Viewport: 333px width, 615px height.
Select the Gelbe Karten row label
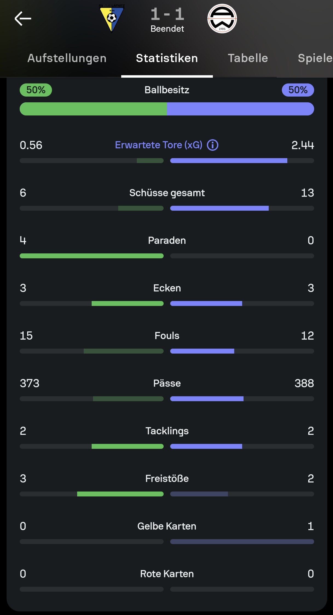[167, 526]
